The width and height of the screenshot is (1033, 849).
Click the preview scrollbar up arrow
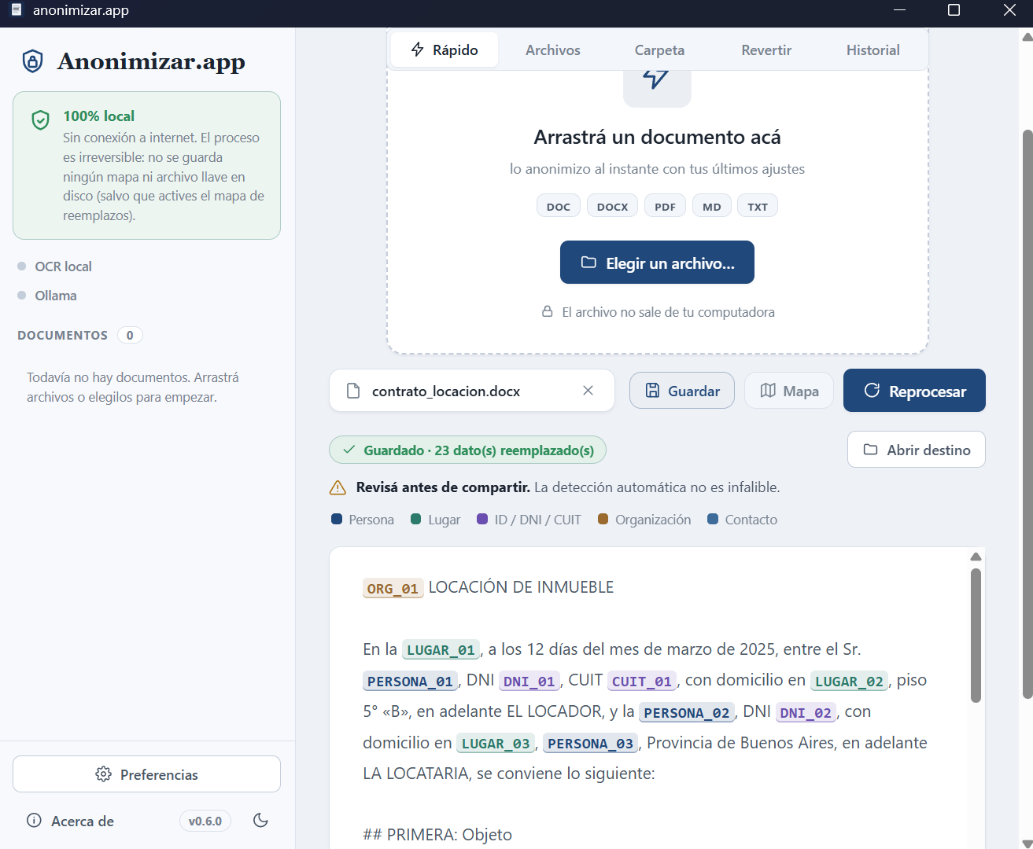click(976, 557)
